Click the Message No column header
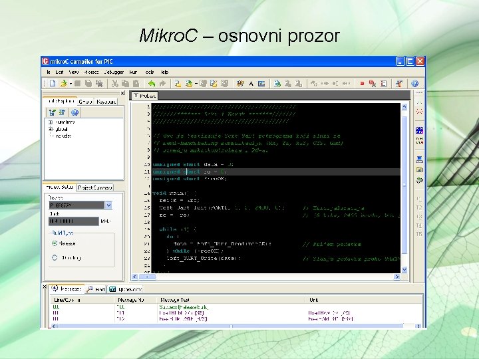Screen dimensions: 479x359 point(136,300)
